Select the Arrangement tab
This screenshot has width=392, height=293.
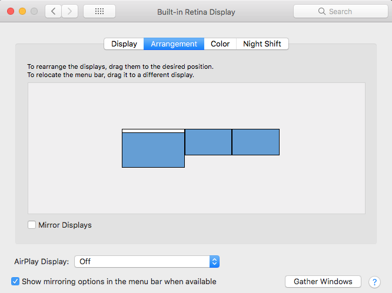(x=174, y=44)
